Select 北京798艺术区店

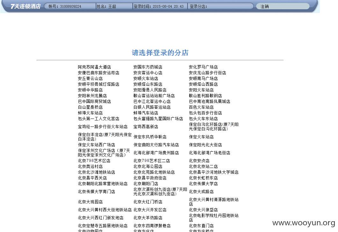(94, 161)
